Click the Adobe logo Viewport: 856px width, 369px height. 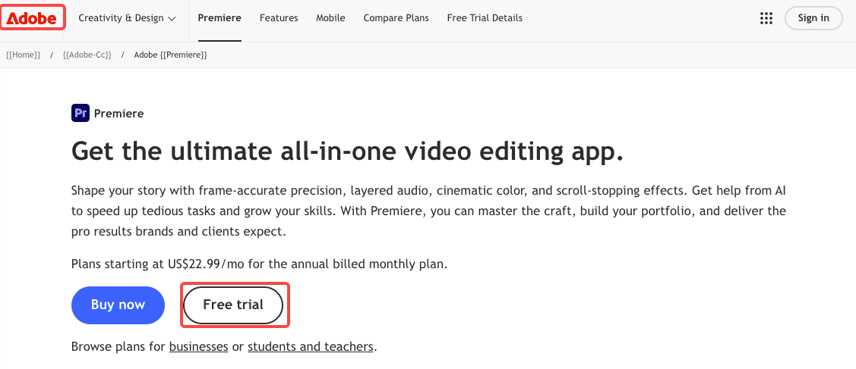[x=32, y=18]
